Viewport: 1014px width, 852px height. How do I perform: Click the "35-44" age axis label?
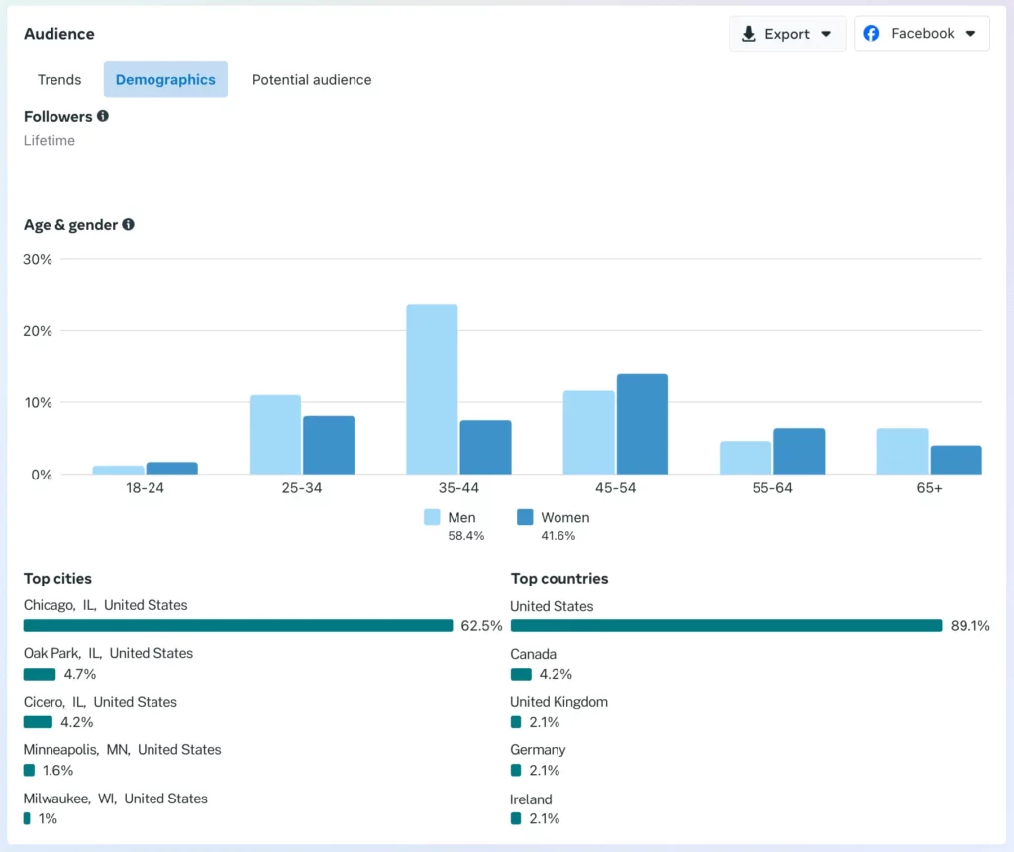(458, 488)
